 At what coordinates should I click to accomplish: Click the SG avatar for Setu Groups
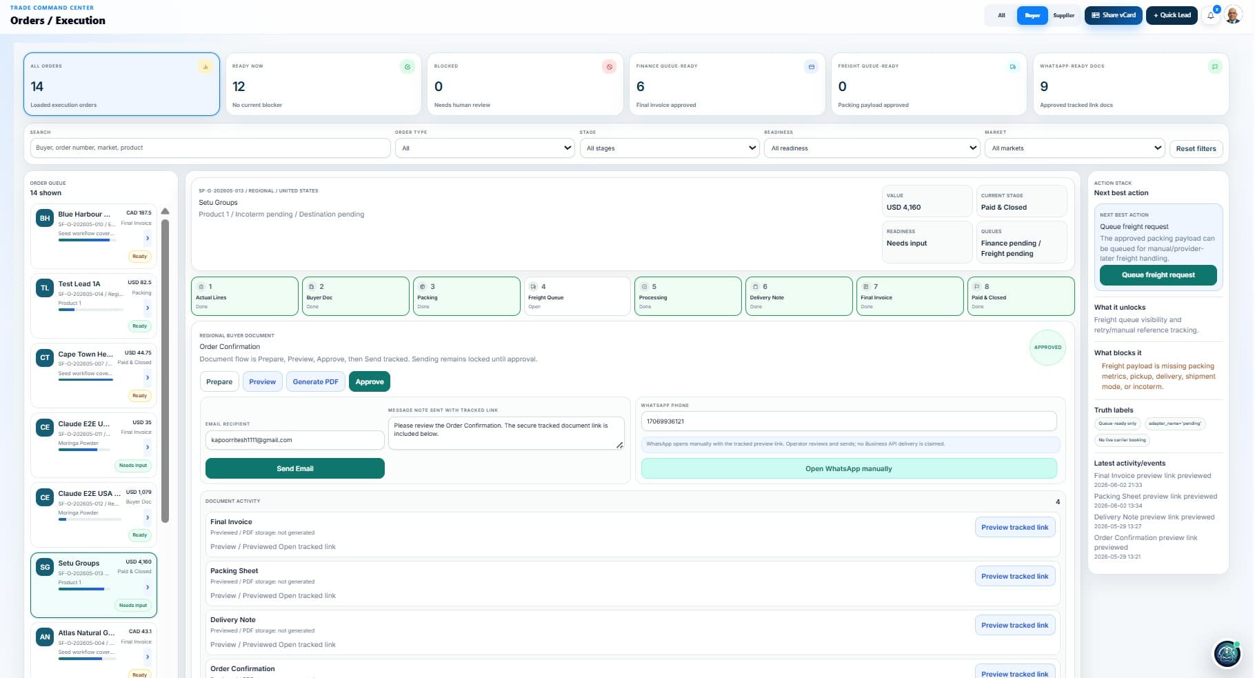pyautogui.click(x=45, y=567)
